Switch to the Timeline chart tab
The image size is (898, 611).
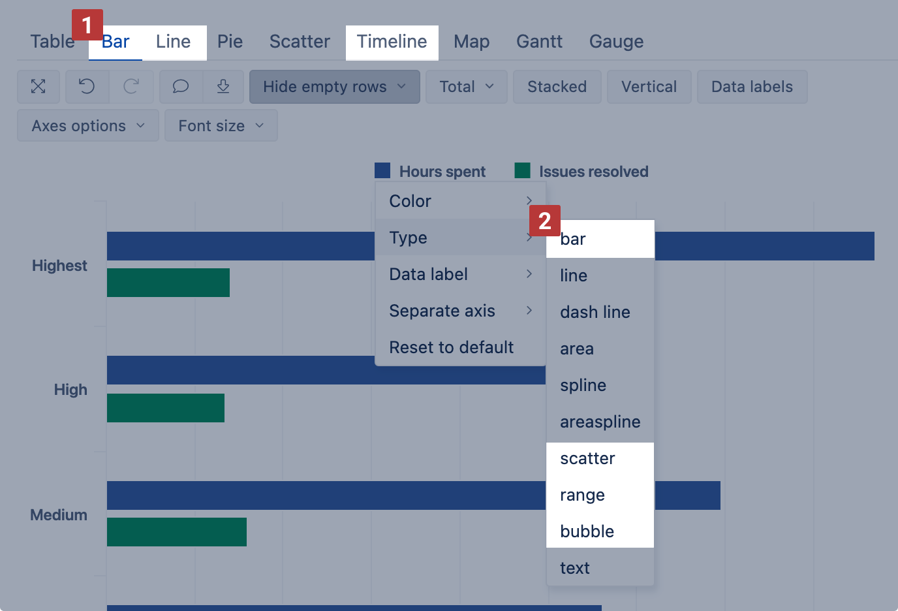tap(392, 42)
